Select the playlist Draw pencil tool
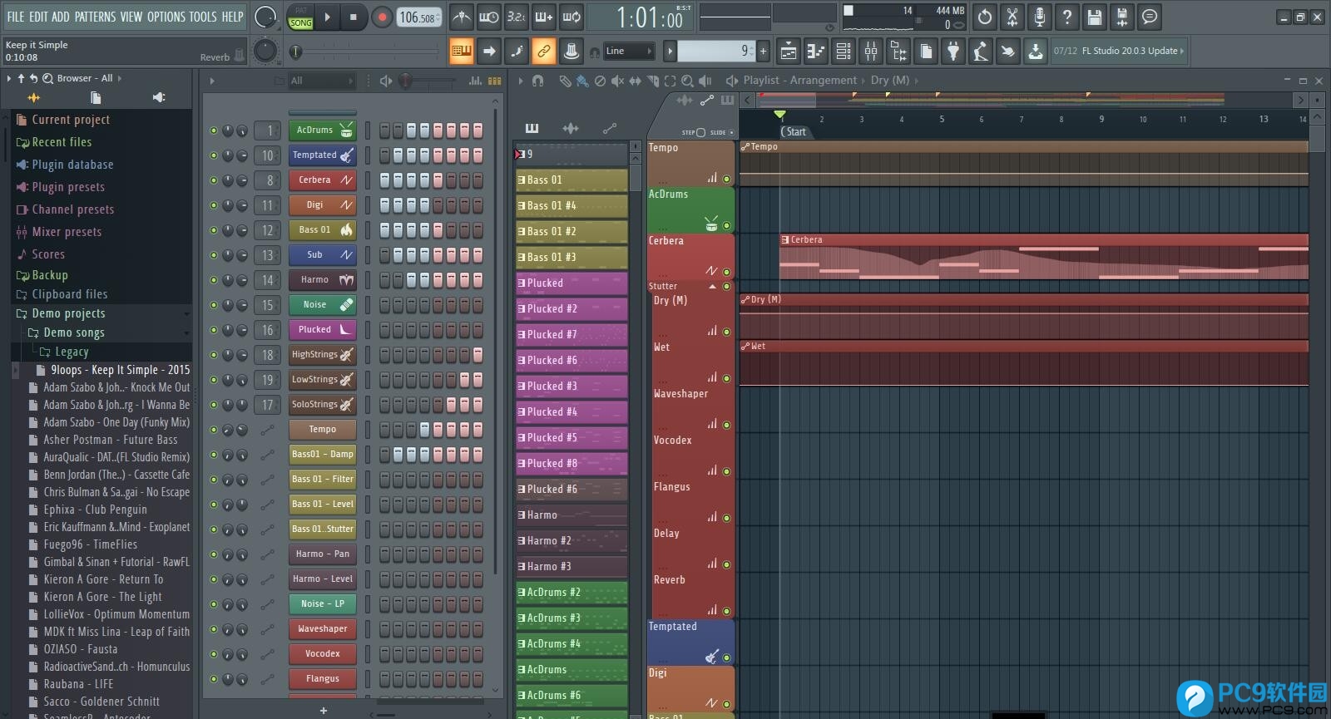 tap(566, 81)
